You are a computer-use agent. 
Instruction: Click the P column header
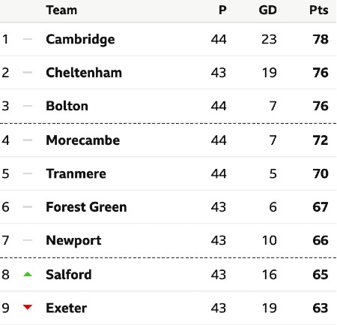tap(222, 11)
